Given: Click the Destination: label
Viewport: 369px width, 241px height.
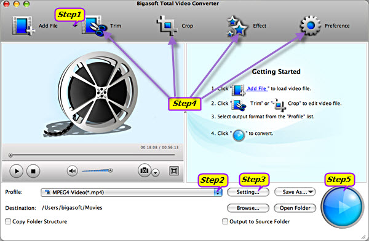Looking at the screenshot, I should 21,208.
